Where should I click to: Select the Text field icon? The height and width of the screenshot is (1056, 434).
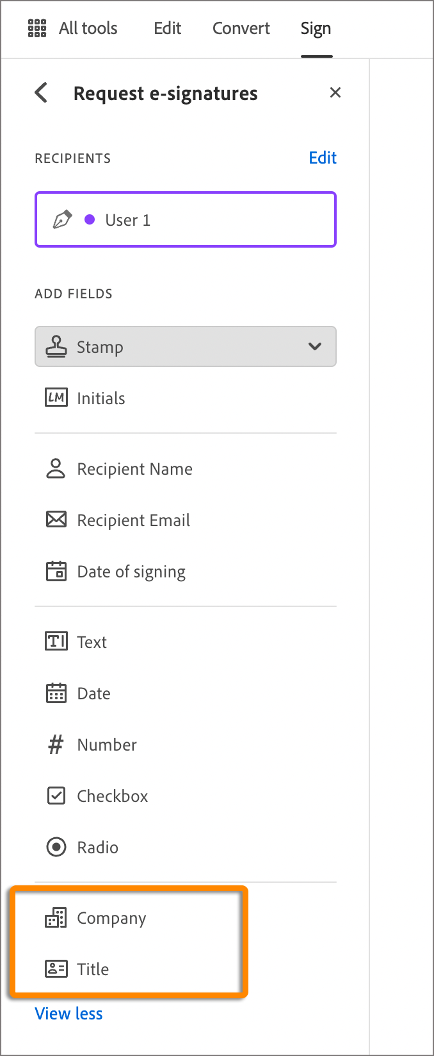56,642
